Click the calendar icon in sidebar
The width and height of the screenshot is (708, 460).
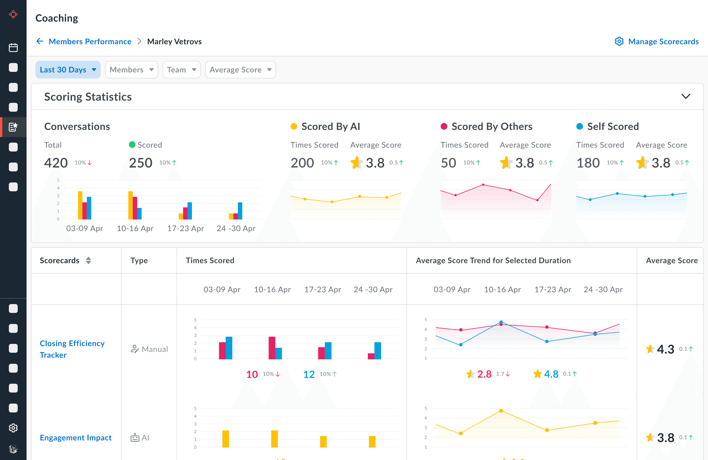point(13,48)
